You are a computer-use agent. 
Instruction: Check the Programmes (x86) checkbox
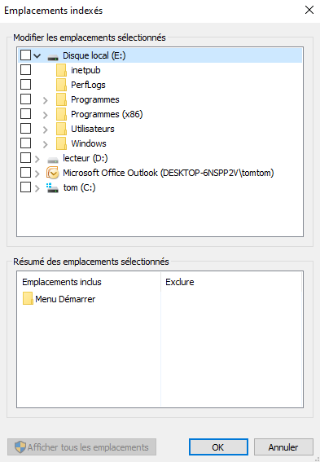[25, 113]
